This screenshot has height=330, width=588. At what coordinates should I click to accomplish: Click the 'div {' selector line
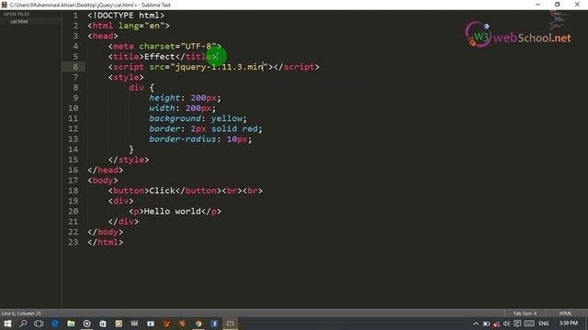point(141,88)
